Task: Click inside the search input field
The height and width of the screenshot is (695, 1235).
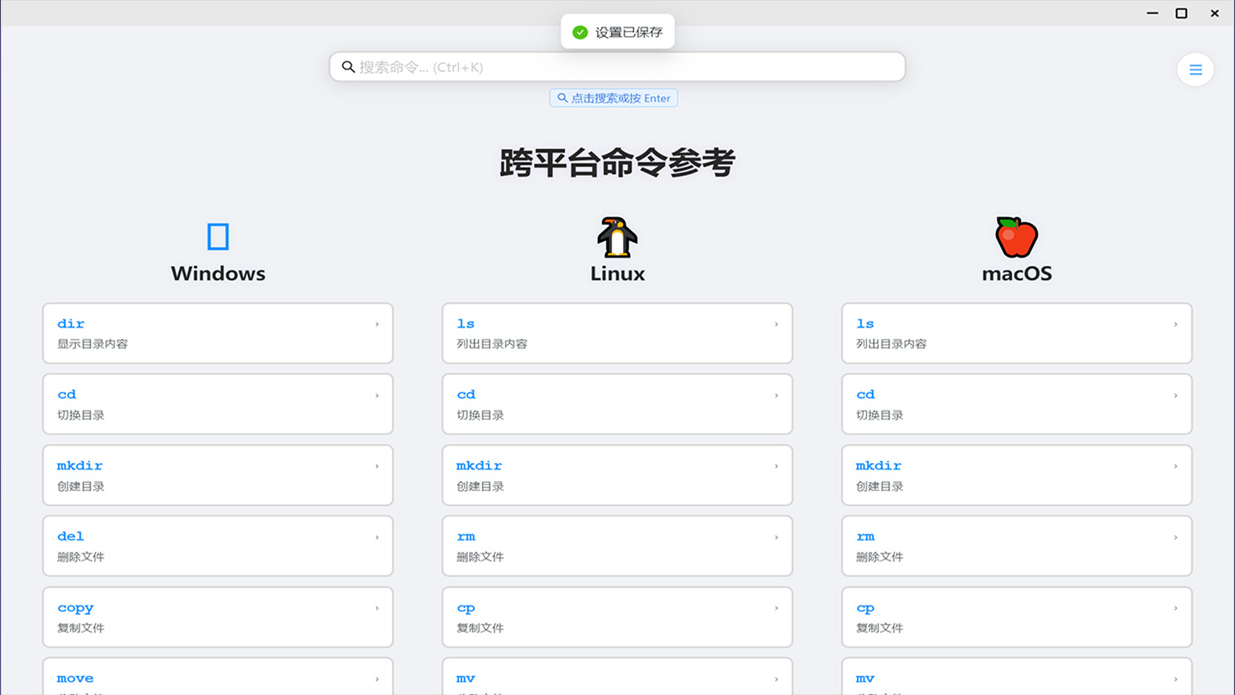Action: pyautogui.click(x=617, y=66)
